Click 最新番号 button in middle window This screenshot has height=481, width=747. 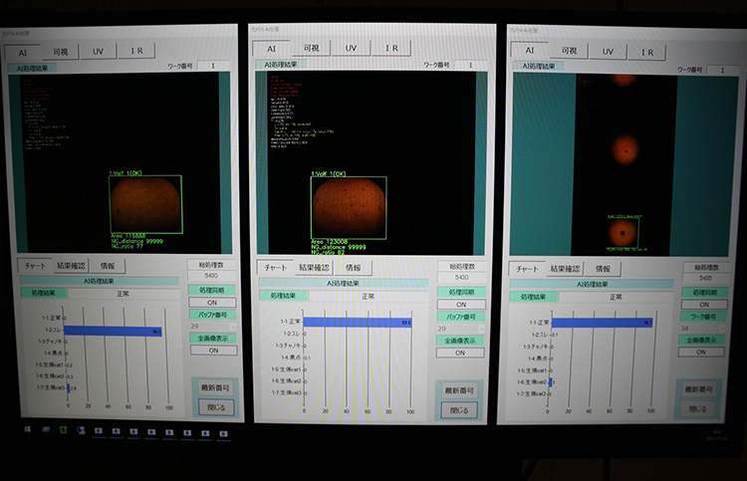[x=459, y=390]
